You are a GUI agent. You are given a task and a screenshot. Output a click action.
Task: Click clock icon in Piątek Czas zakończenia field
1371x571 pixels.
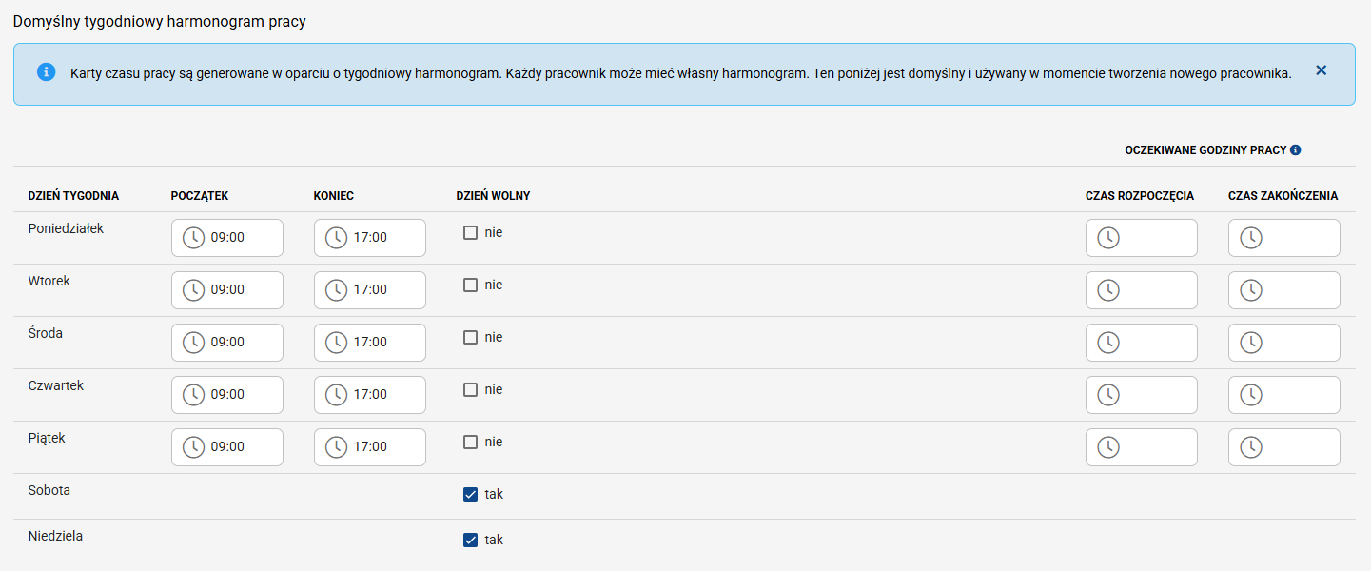[1251, 446]
